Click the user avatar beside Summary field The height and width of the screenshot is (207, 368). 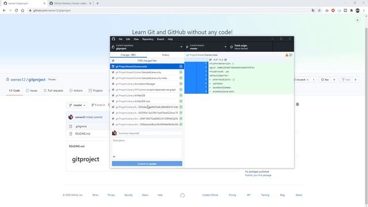tap(114, 133)
